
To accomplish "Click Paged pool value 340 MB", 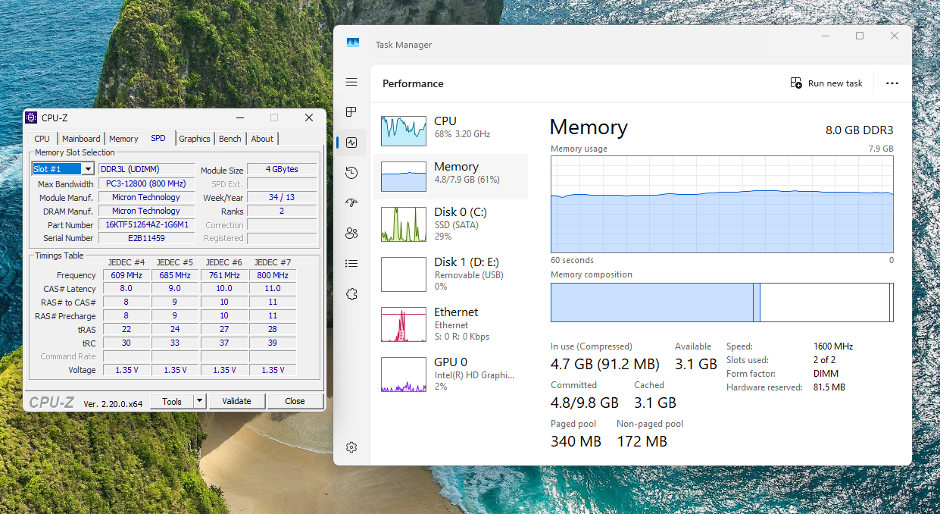I will [x=576, y=441].
